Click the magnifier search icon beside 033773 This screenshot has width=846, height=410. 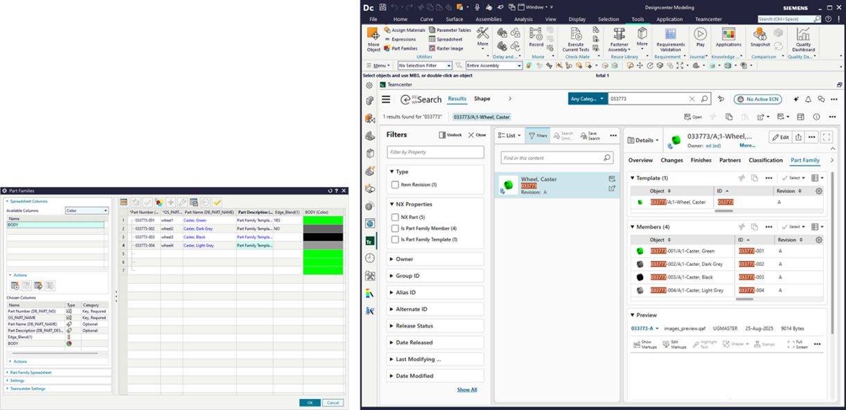704,99
